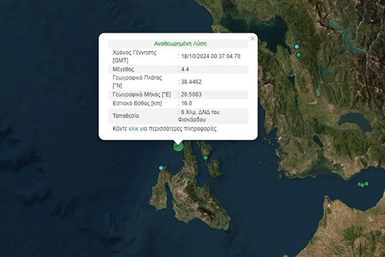Click the 'κλικ' link for more information
385x257 pixels.
click(x=133, y=128)
